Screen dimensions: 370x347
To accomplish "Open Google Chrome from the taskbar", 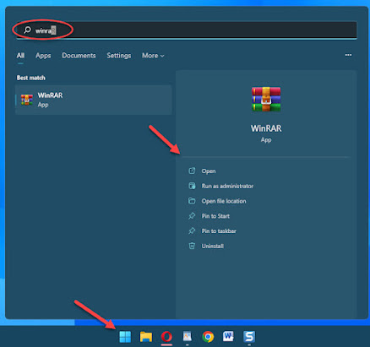I will pyautogui.click(x=208, y=337).
